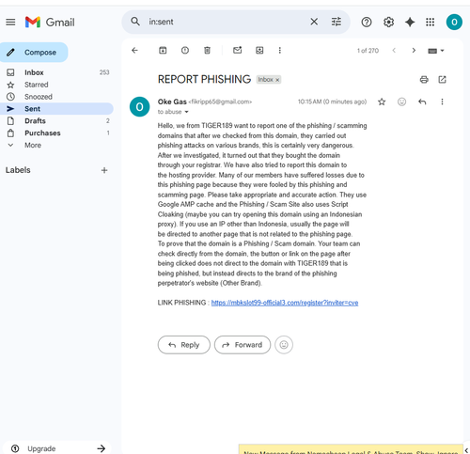Click the Forward button
Viewport: 470px width, 454px height.
(x=243, y=345)
